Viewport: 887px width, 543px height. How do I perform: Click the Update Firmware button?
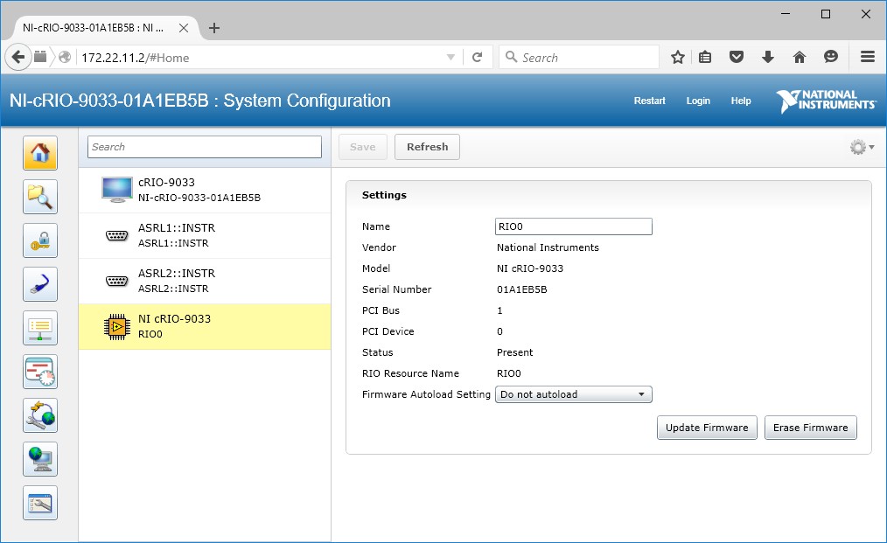coord(707,428)
